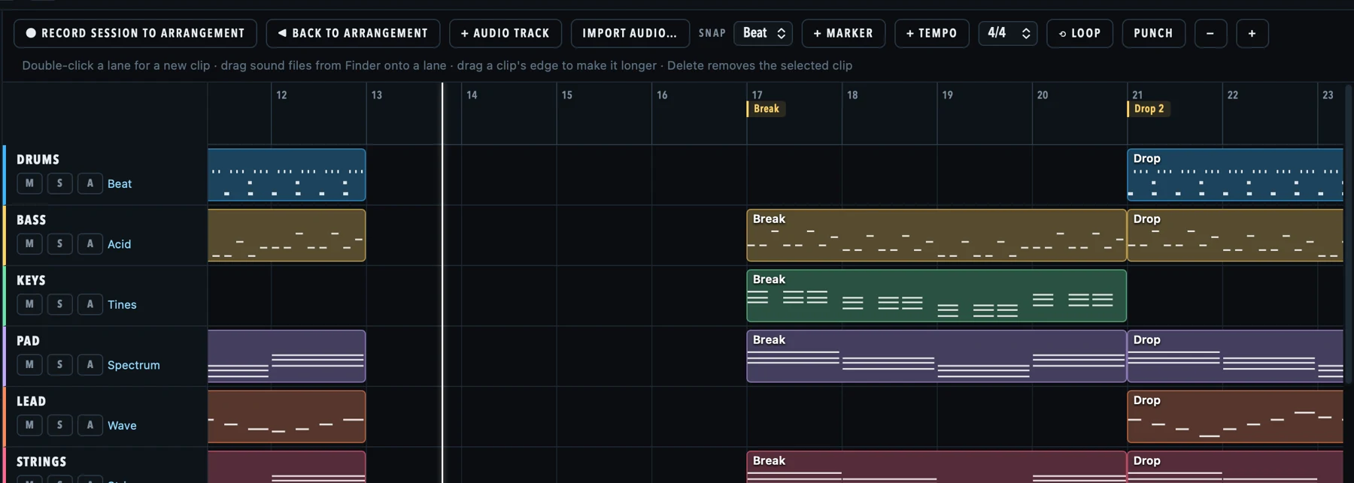The height and width of the screenshot is (483, 1354).
Task: Open the Spectrum instrument on Pad
Action: point(134,365)
